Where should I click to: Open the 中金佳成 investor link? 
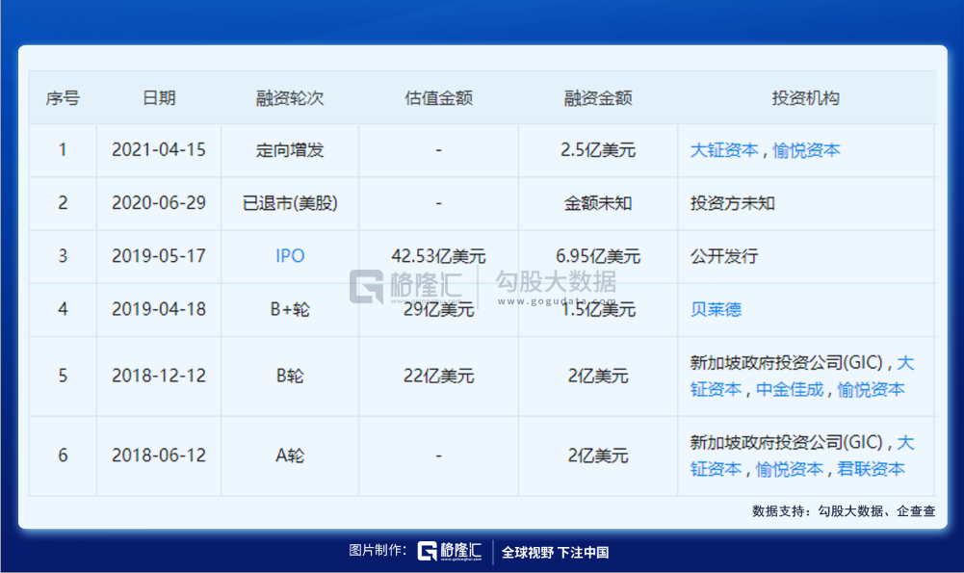(790, 389)
